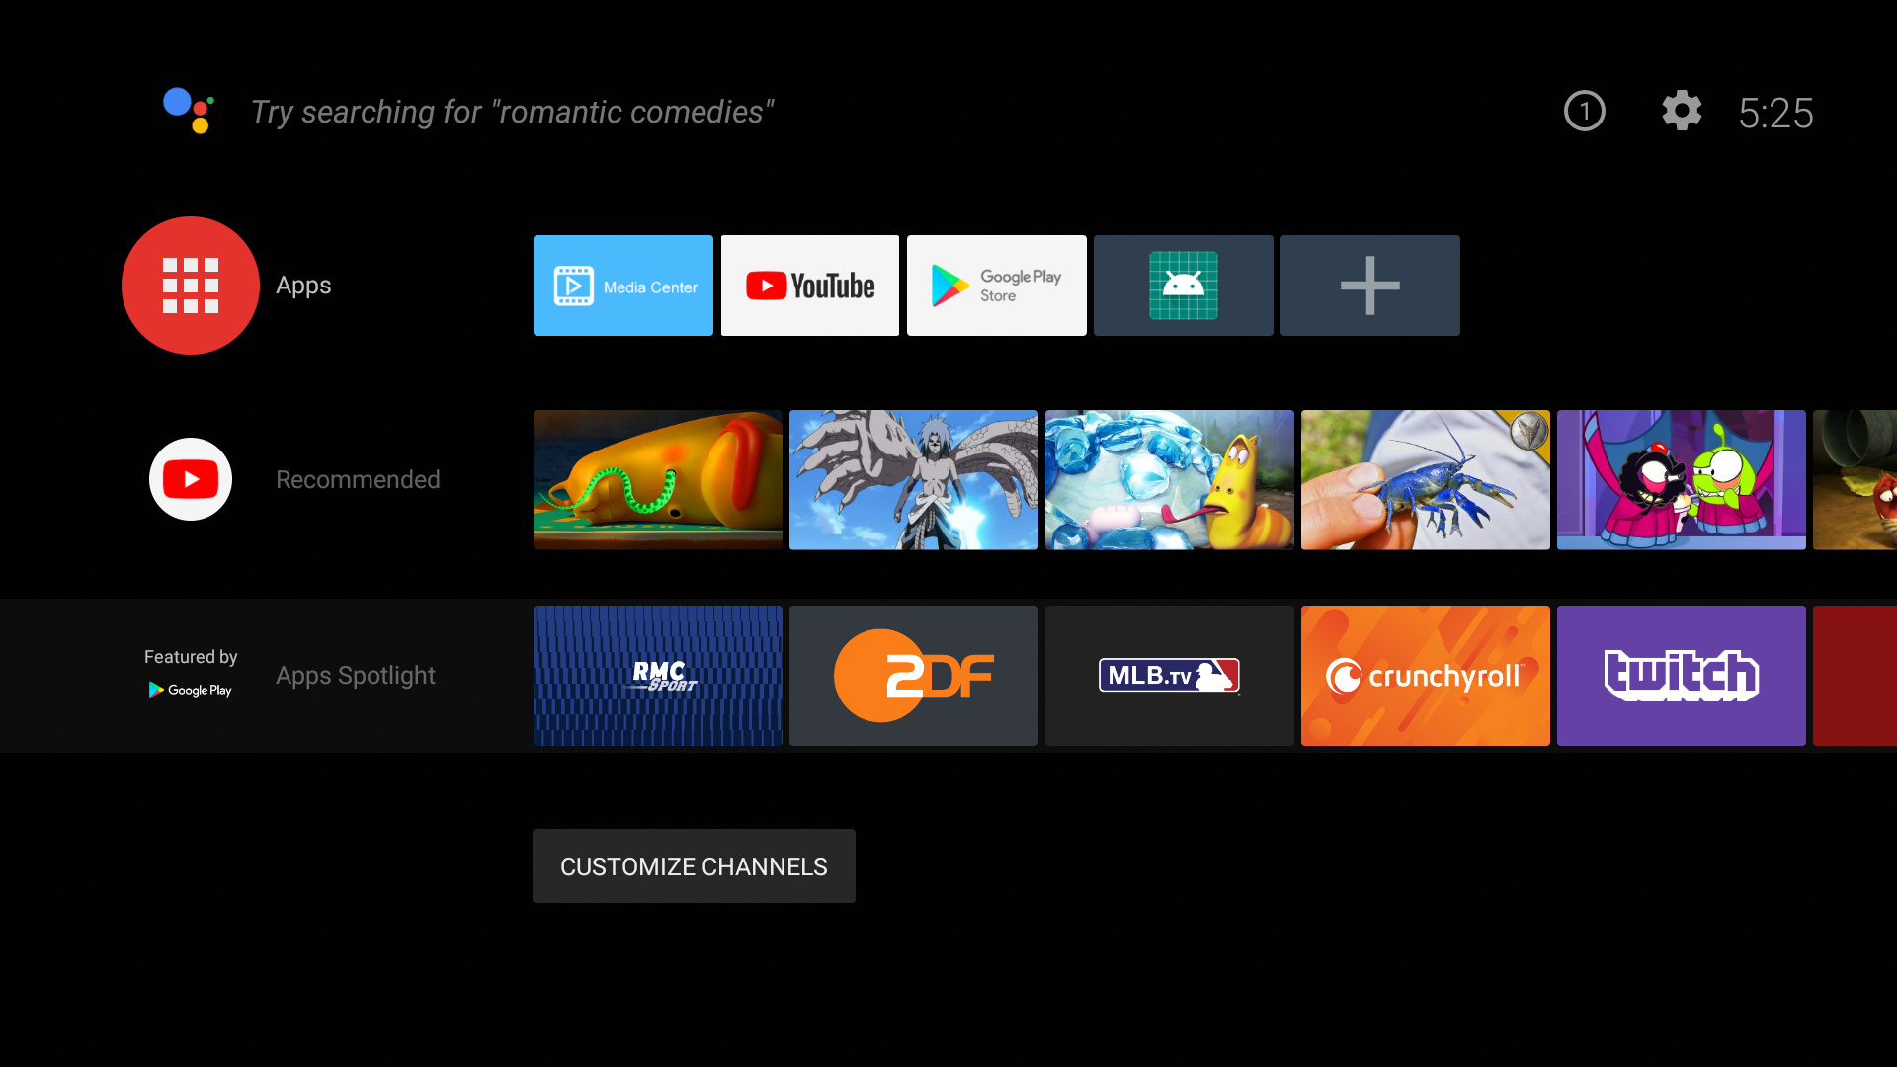View system time display
Image resolution: width=1897 pixels, height=1067 pixels.
point(1773,111)
